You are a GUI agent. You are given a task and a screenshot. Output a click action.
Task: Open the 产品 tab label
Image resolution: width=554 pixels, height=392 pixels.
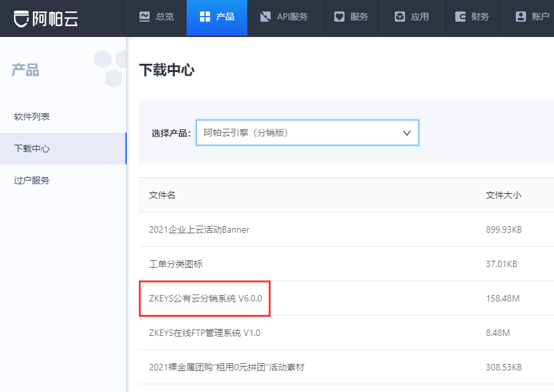[x=225, y=17]
